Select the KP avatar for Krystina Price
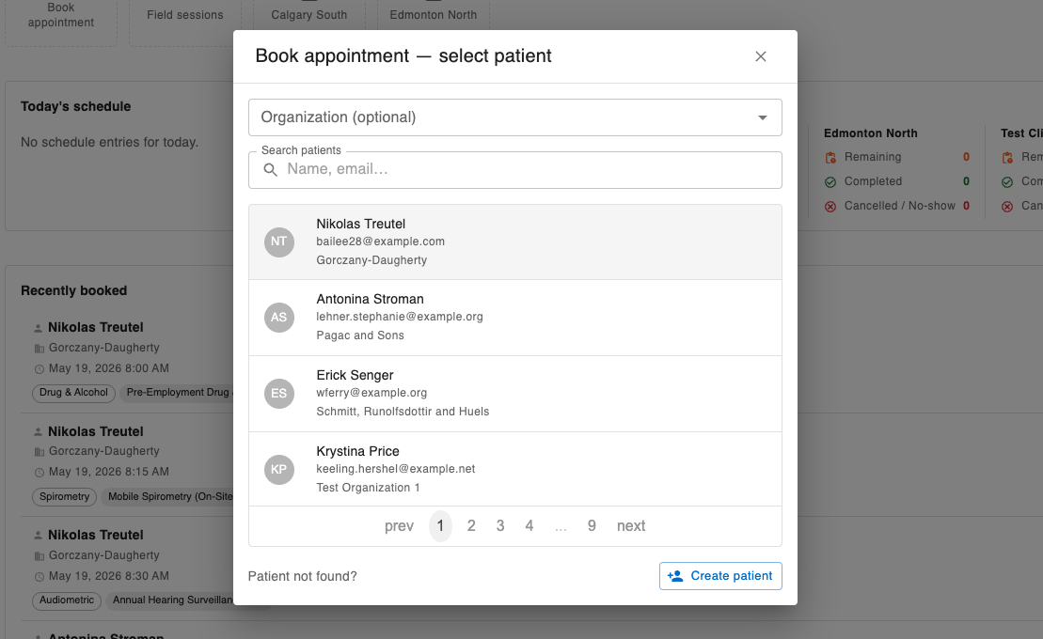This screenshot has width=1043, height=639. click(278, 470)
